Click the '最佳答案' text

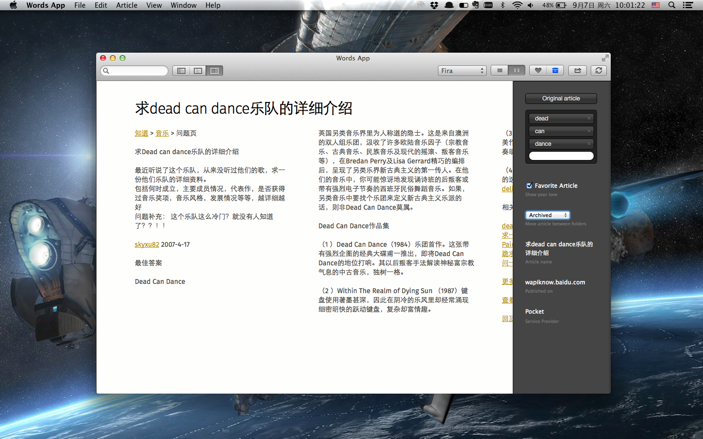pyautogui.click(x=148, y=263)
